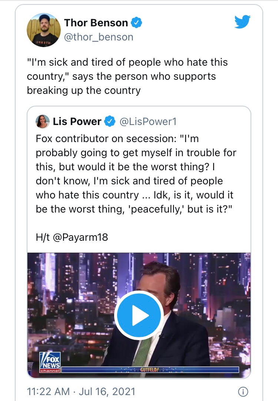The height and width of the screenshot is (401, 278).
Task: Select the Lis Power display name
Action: (77, 121)
